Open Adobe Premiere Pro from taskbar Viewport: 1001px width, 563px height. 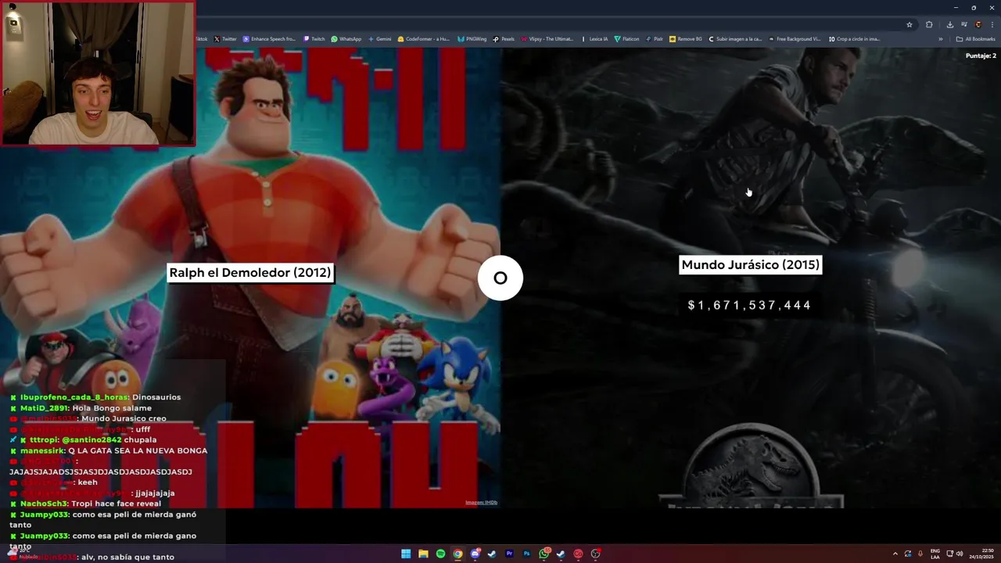[x=509, y=554]
